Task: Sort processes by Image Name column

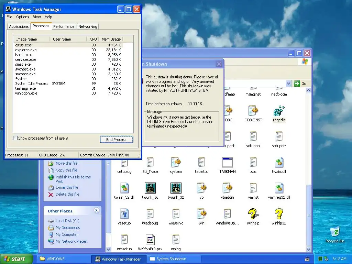Action: click(31, 39)
